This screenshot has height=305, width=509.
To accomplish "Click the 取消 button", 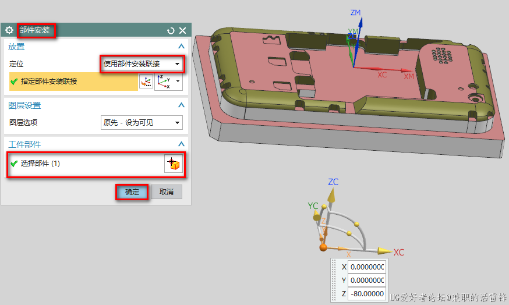I will 167,192.
